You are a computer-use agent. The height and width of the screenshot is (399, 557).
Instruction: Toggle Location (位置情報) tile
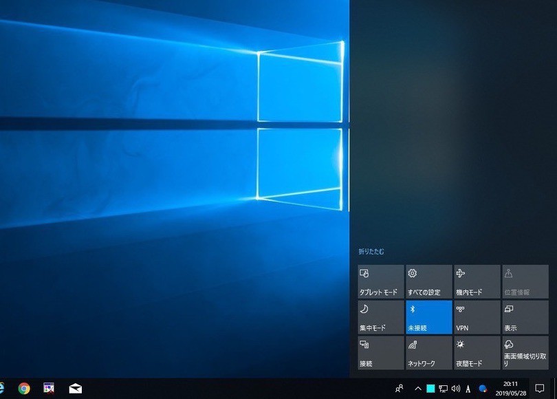point(525,282)
